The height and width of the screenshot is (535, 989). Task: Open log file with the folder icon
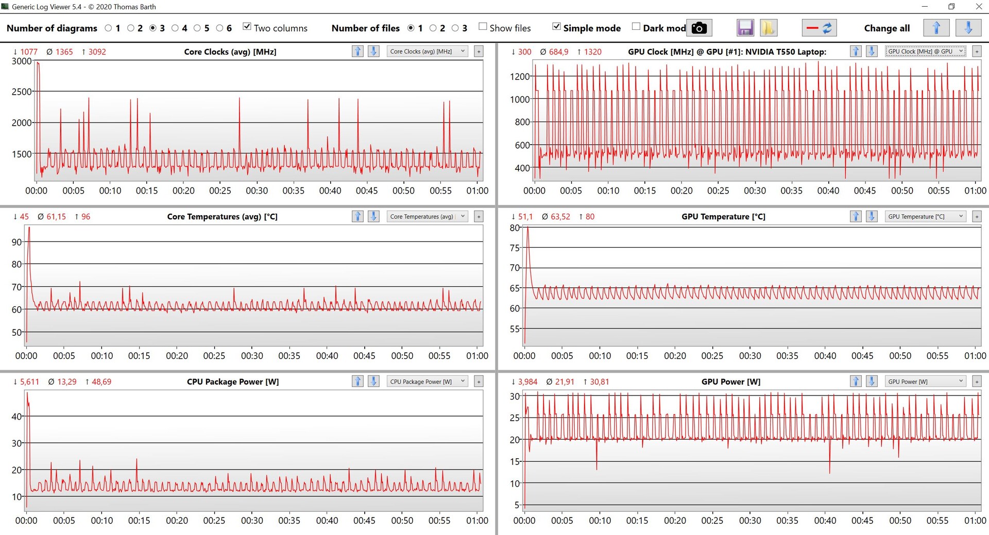coord(768,28)
